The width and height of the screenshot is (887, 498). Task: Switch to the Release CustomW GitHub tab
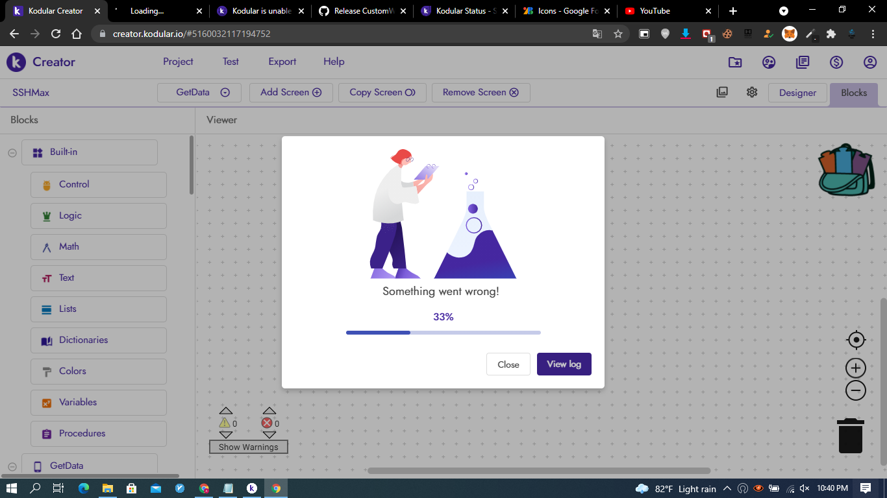[362, 11]
